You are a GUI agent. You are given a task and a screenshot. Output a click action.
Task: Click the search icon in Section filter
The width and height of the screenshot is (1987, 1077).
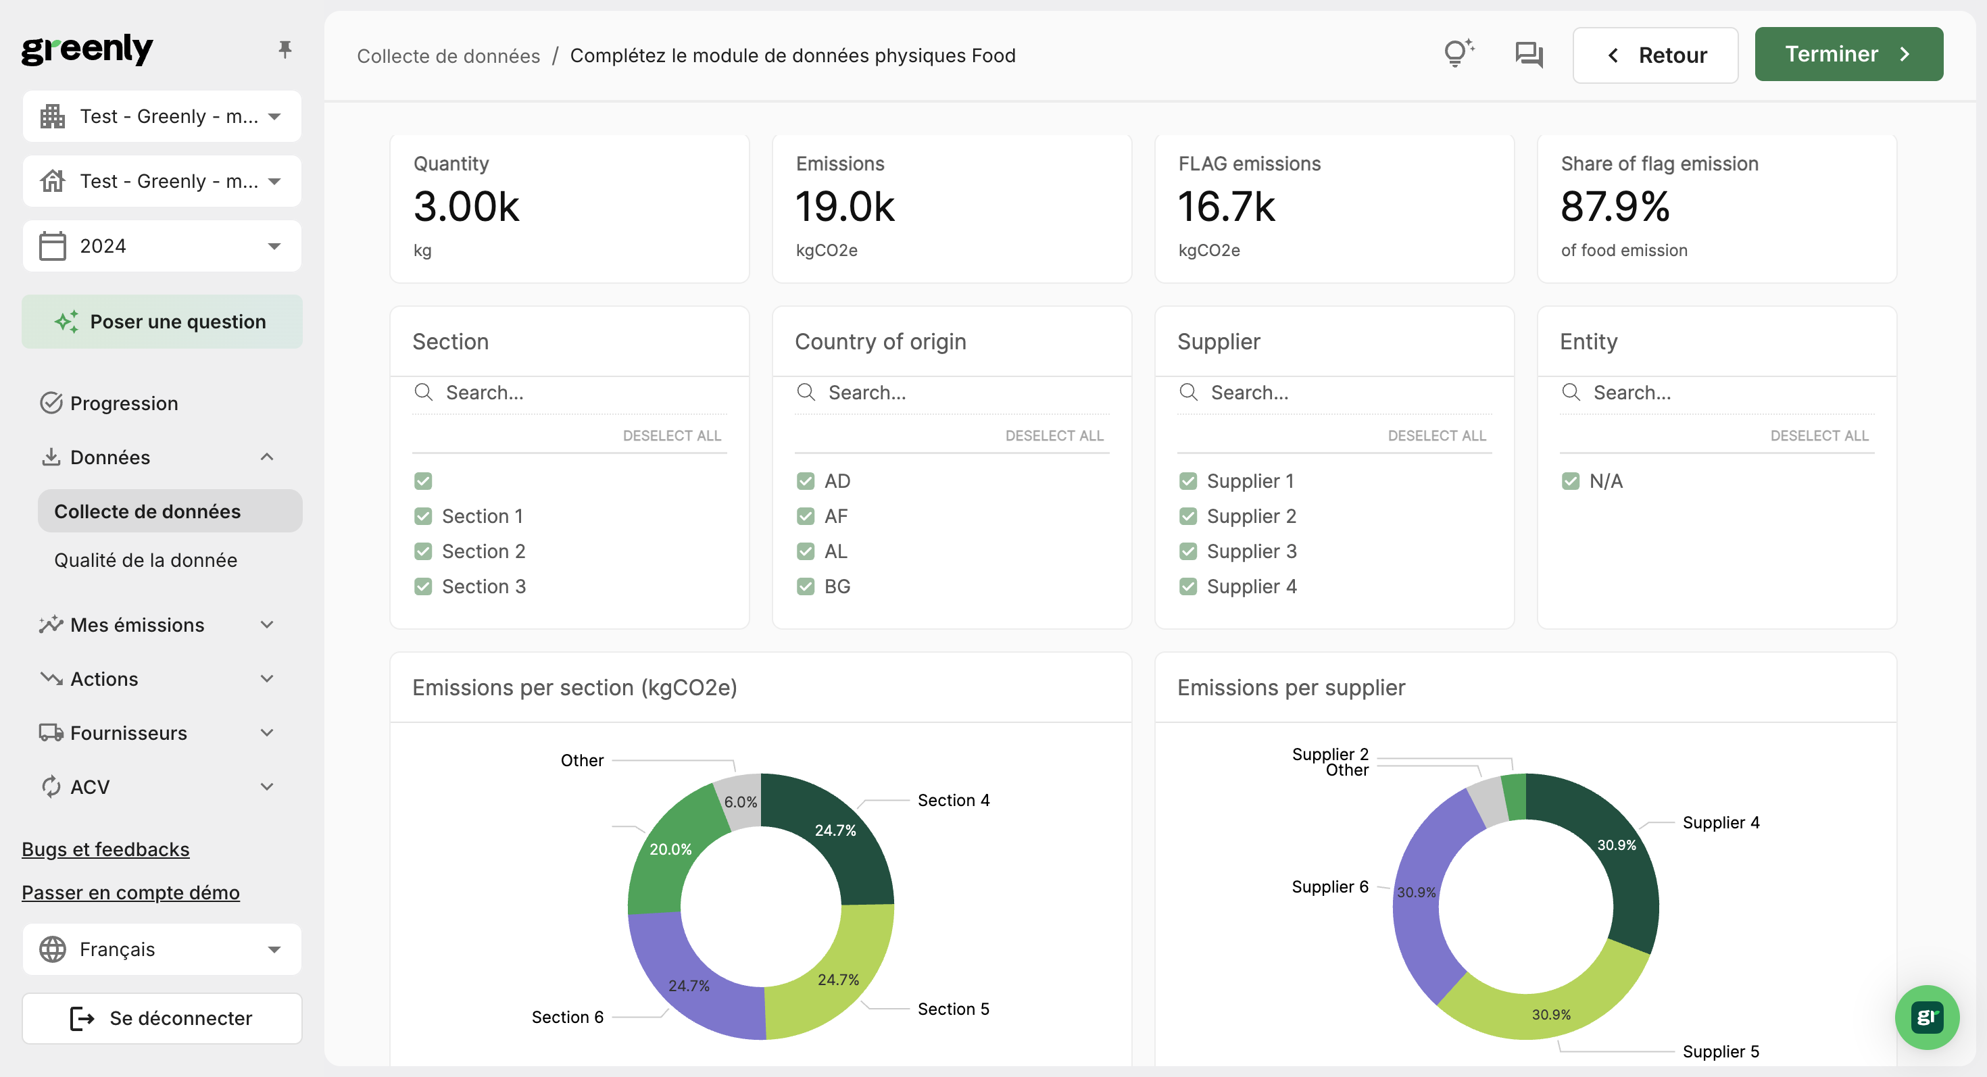[x=424, y=393]
